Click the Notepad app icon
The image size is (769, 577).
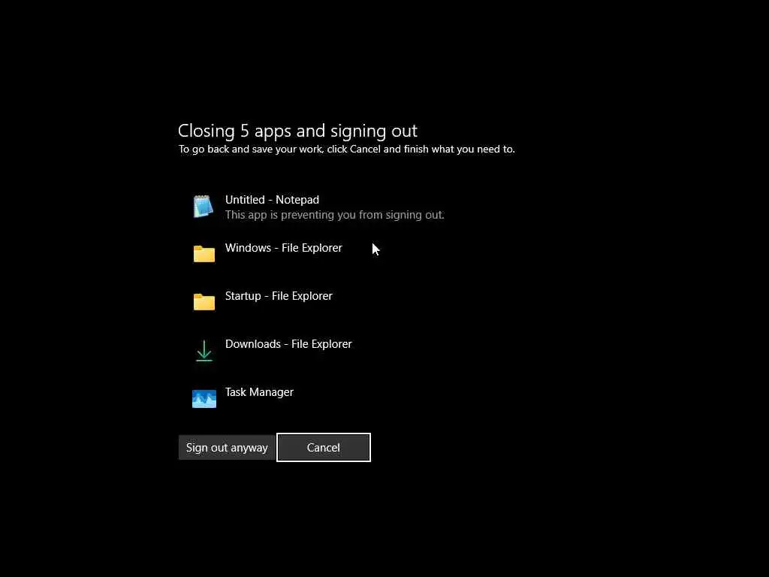204,206
